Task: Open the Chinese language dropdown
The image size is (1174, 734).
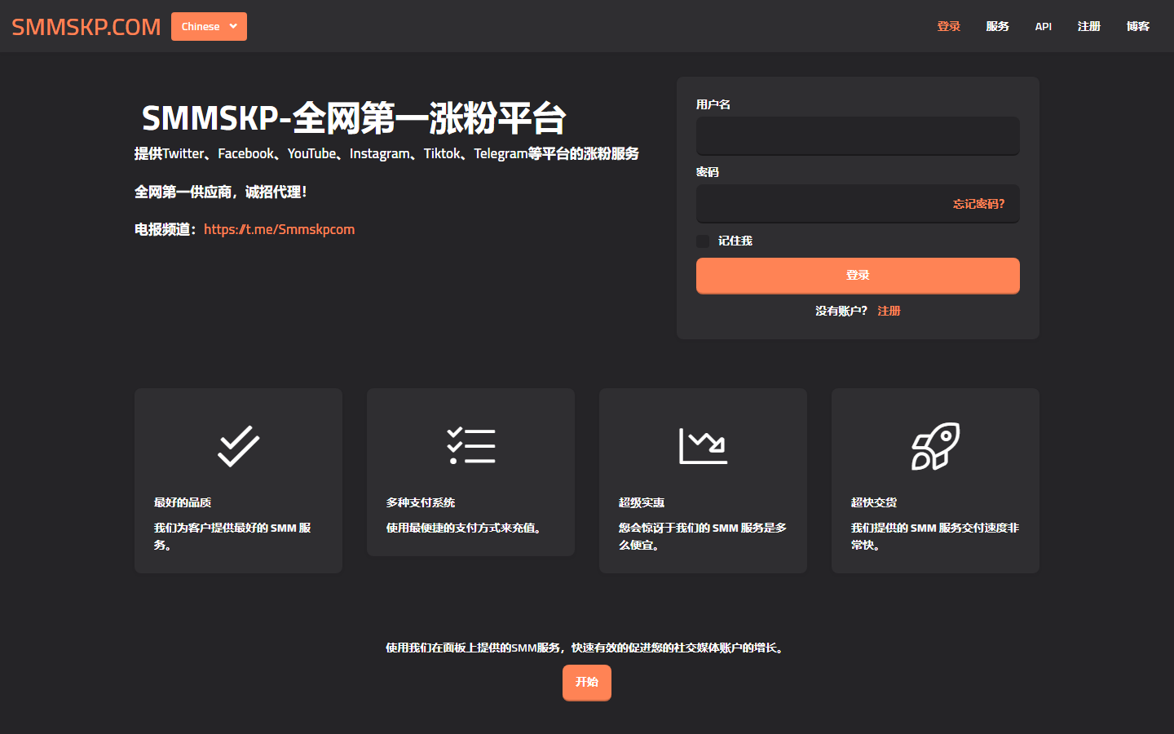Action: point(209,25)
